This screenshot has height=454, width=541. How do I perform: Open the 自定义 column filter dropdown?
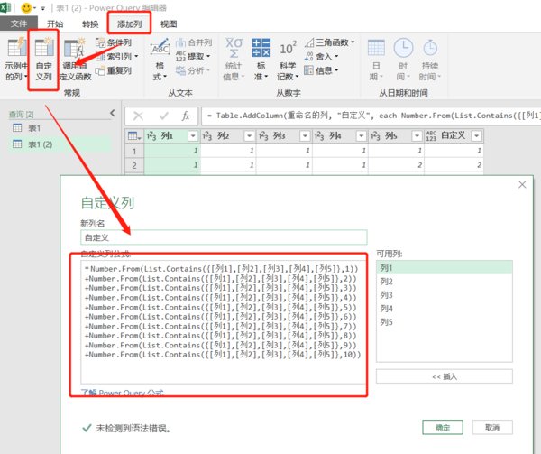[476, 136]
